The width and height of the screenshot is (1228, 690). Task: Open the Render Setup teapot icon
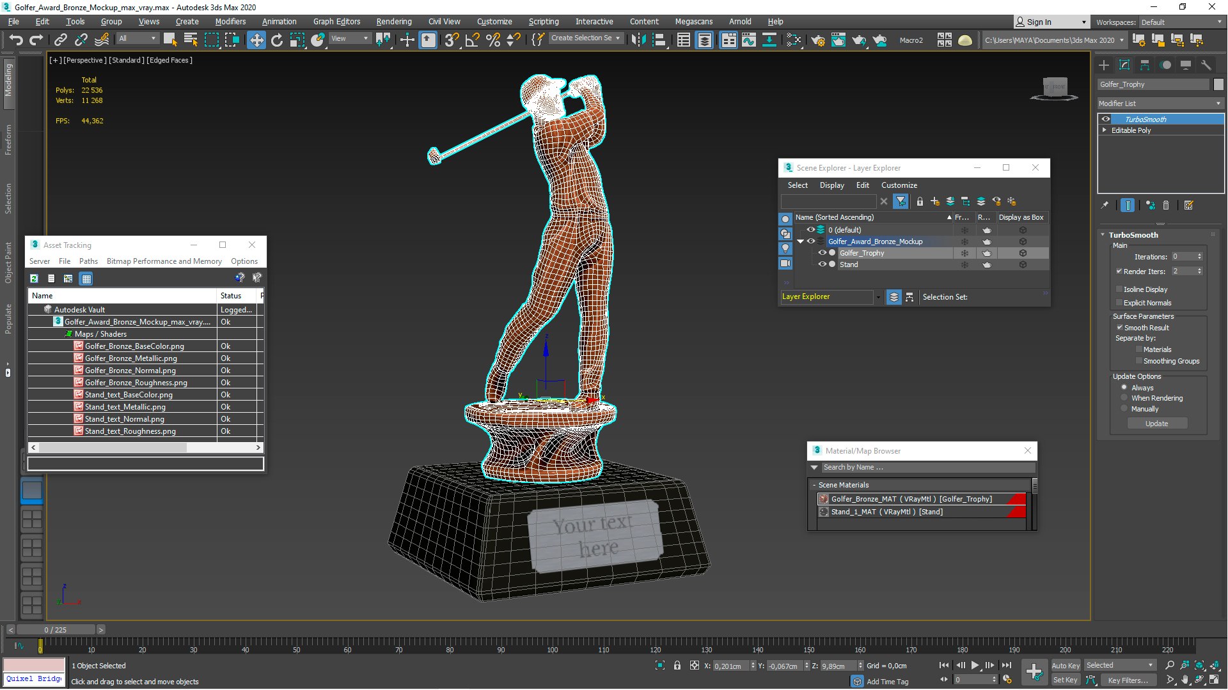pos(818,40)
